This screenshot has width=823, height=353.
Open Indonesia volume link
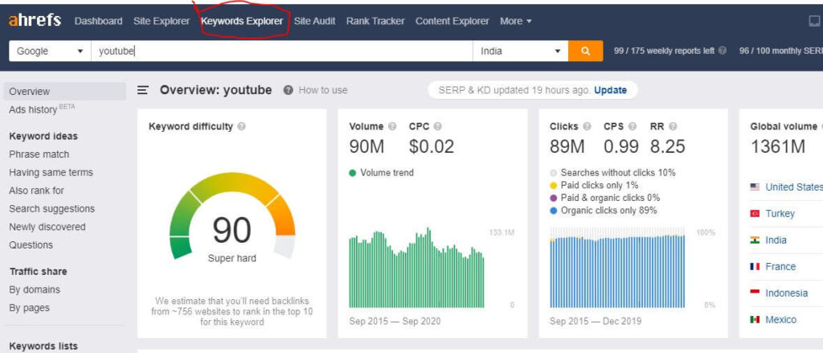click(x=786, y=293)
